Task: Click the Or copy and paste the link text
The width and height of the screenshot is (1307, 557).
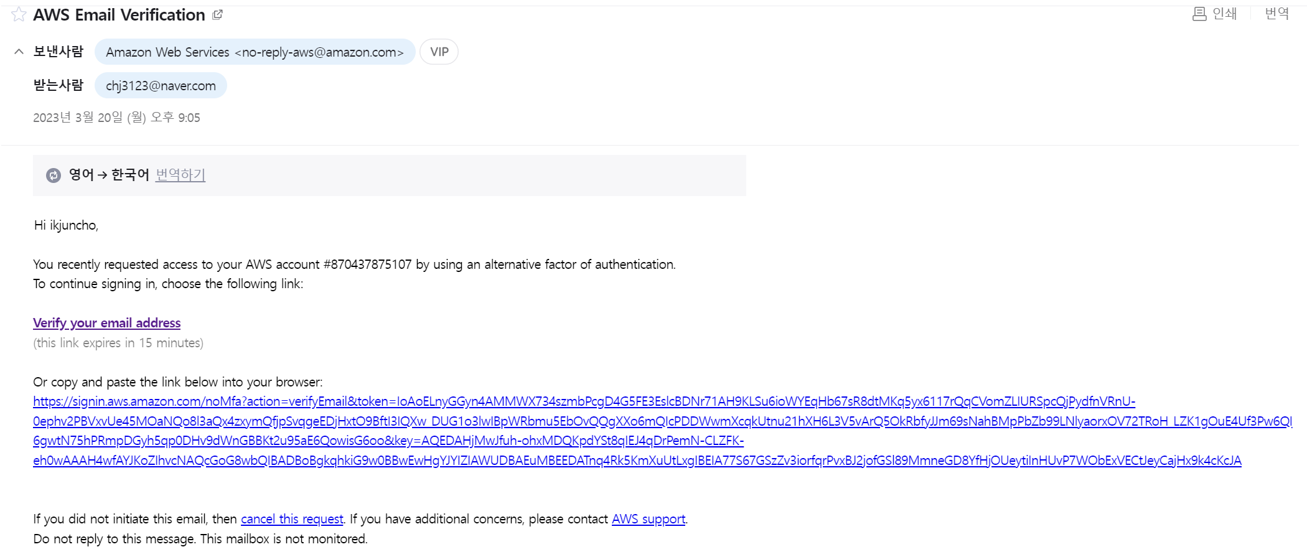Action: (x=178, y=382)
